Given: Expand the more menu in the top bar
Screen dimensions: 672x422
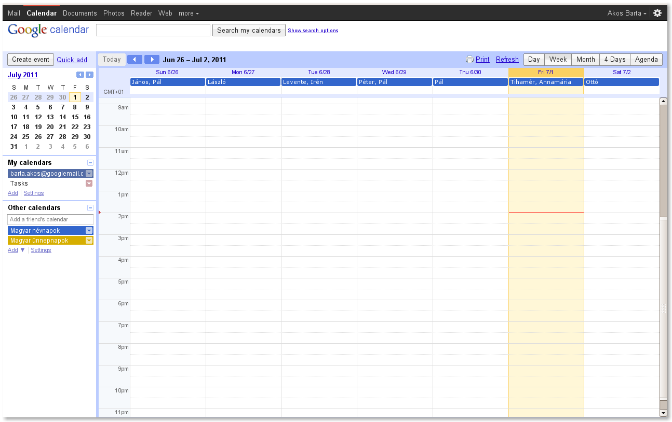Looking at the screenshot, I should 188,13.
